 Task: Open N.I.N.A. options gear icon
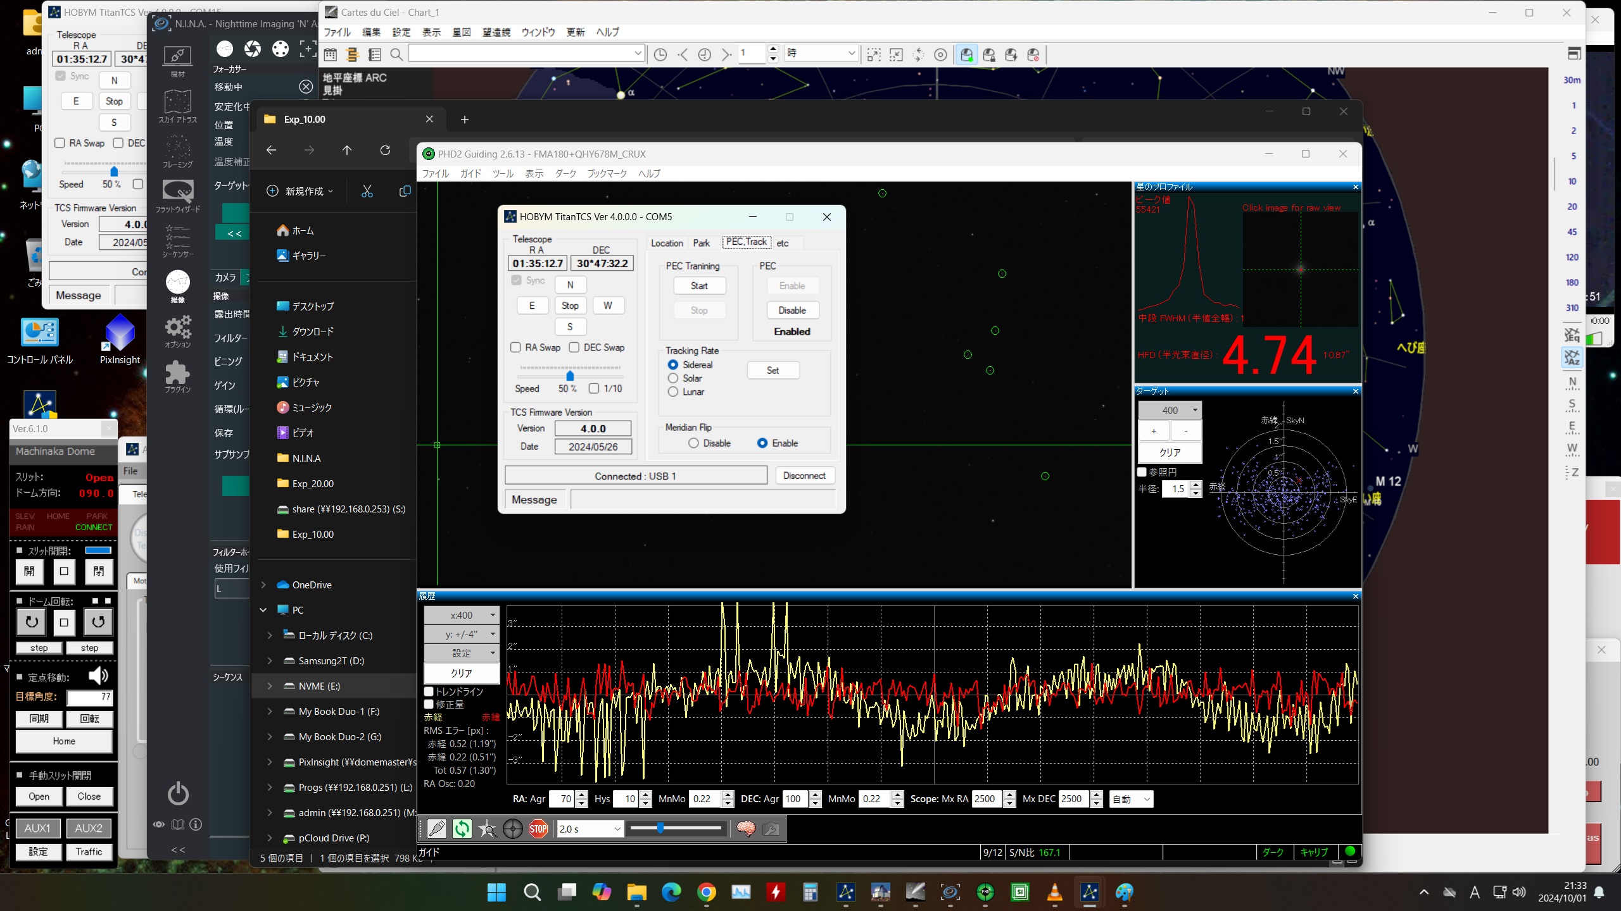click(x=178, y=331)
